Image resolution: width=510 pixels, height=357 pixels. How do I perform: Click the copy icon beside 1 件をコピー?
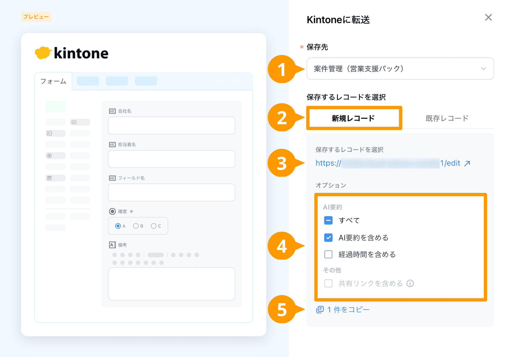(x=320, y=310)
